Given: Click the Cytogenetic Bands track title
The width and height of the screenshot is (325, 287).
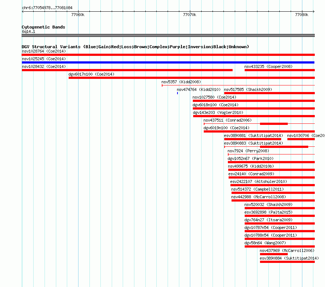Looking at the screenshot, I should click(43, 27).
